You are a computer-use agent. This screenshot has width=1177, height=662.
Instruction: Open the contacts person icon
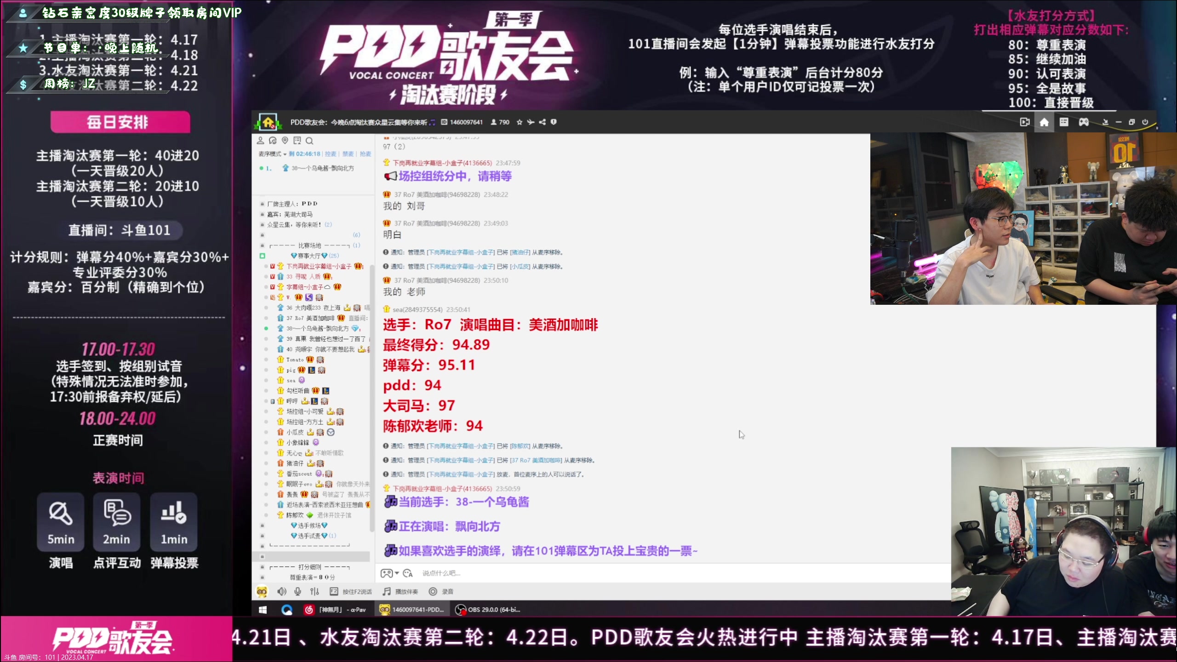coord(260,140)
